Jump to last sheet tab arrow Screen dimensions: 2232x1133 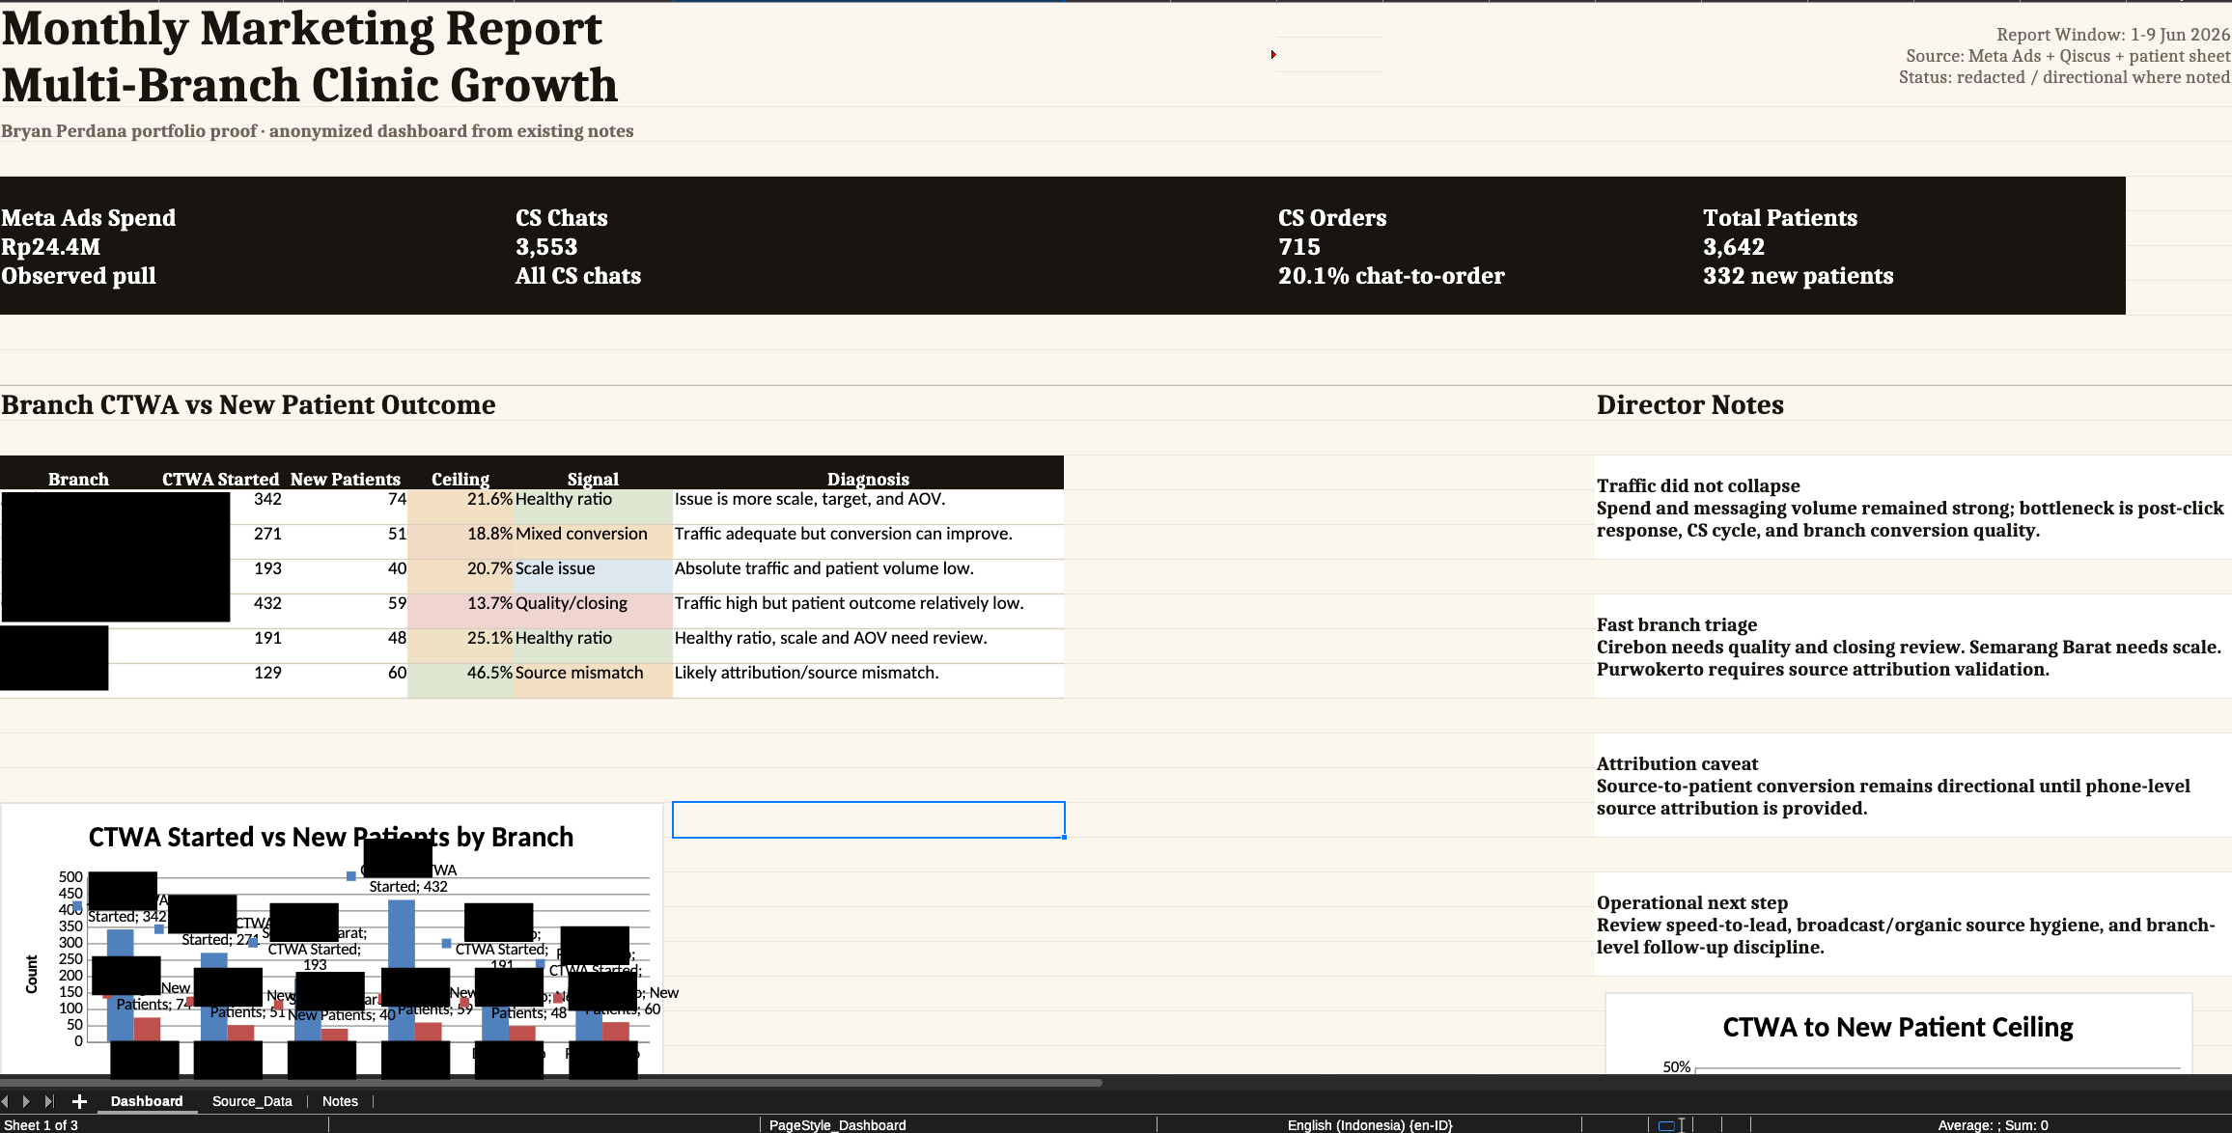49,1101
